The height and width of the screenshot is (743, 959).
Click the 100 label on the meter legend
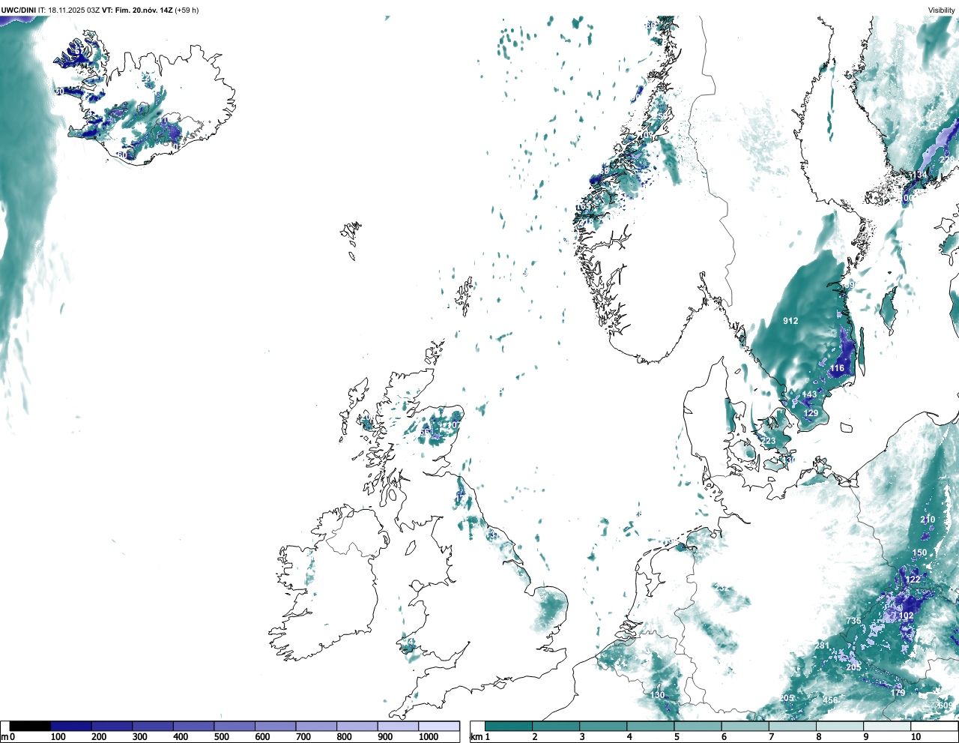pos(58,737)
